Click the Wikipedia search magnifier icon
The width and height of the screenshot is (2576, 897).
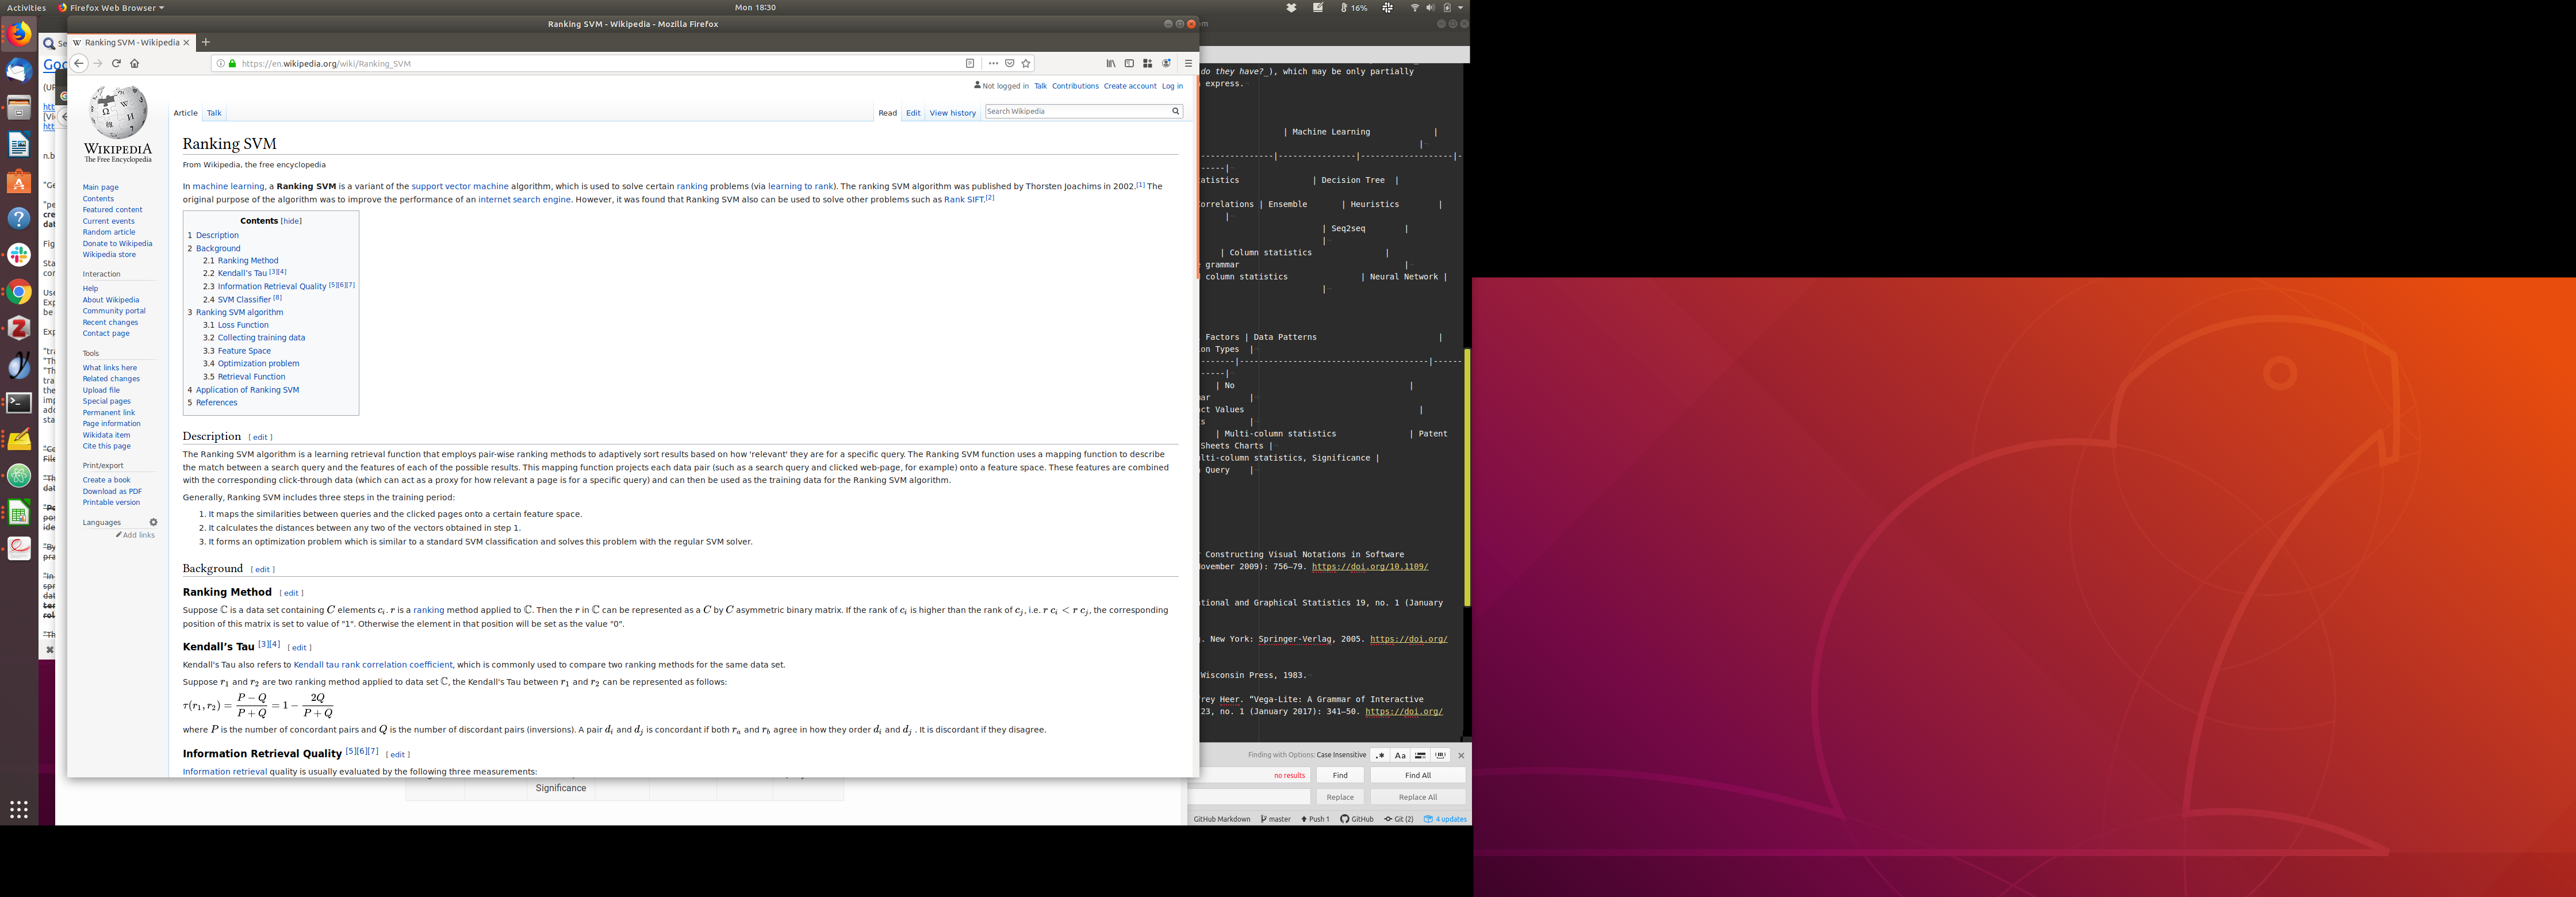tap(1175, 111)
